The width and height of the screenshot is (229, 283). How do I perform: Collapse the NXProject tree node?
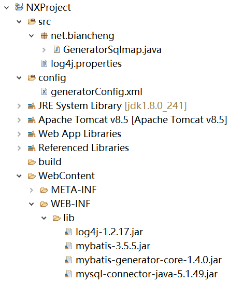7,8
